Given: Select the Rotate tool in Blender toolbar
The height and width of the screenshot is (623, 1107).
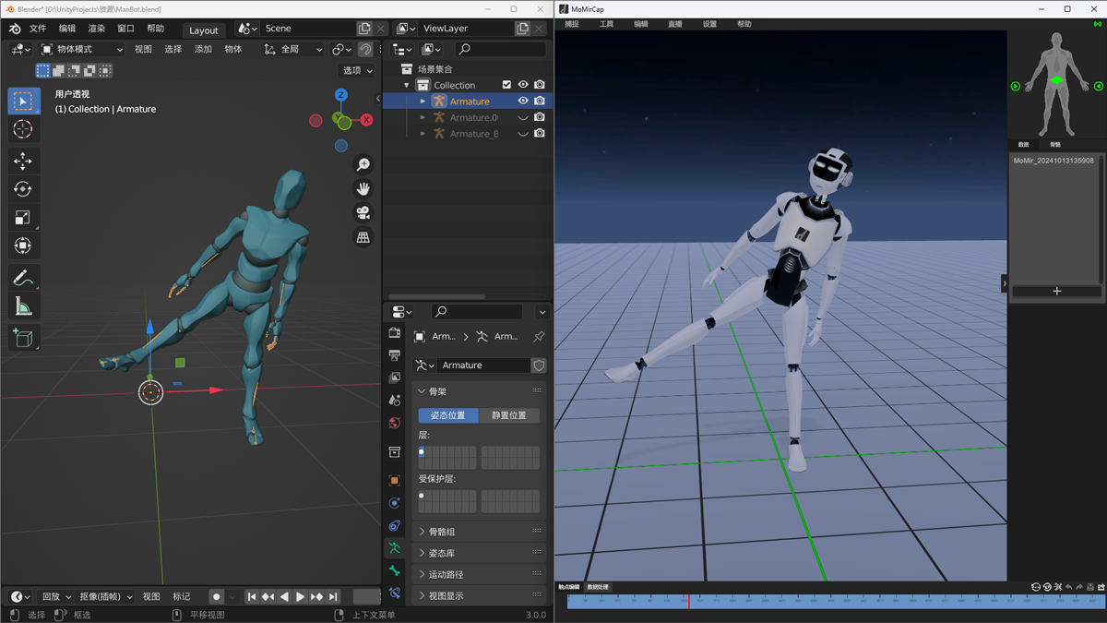Looking at the screenshot, I should coord(24,188).
